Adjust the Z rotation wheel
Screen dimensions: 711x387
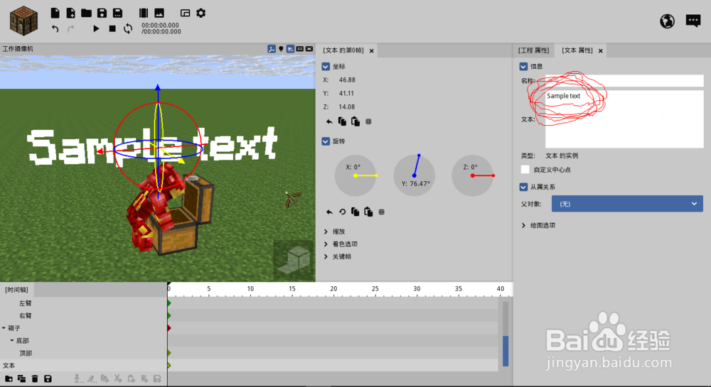pyautogui.click(x=473, y=175)
